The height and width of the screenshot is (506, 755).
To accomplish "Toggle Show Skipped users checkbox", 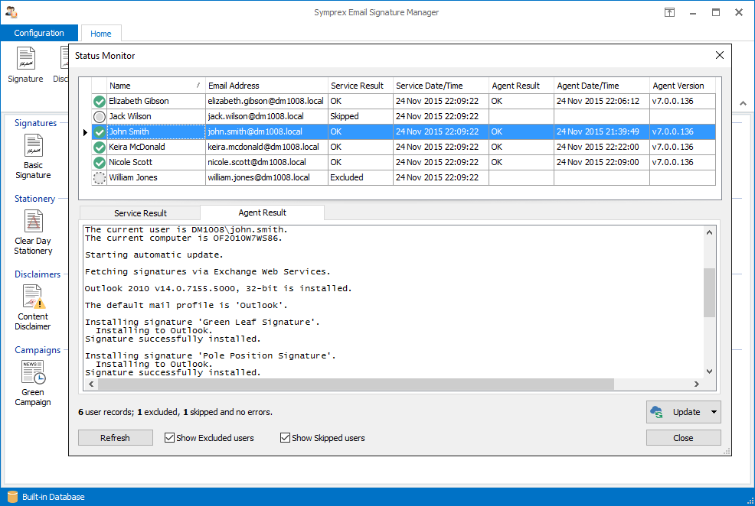I will 285,438.
